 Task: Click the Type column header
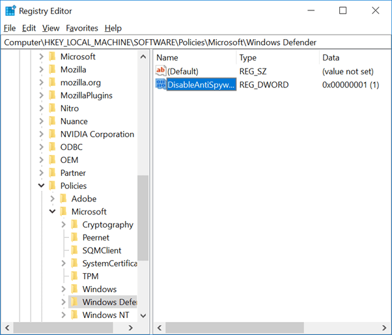276,57
